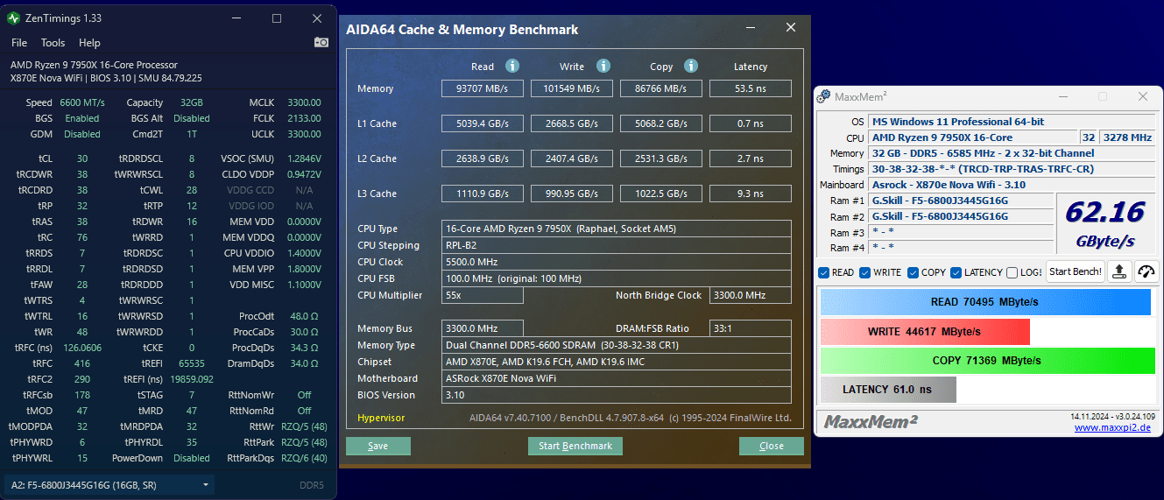Click the info icon next to Write in AIDA64

tap(603, 66)
